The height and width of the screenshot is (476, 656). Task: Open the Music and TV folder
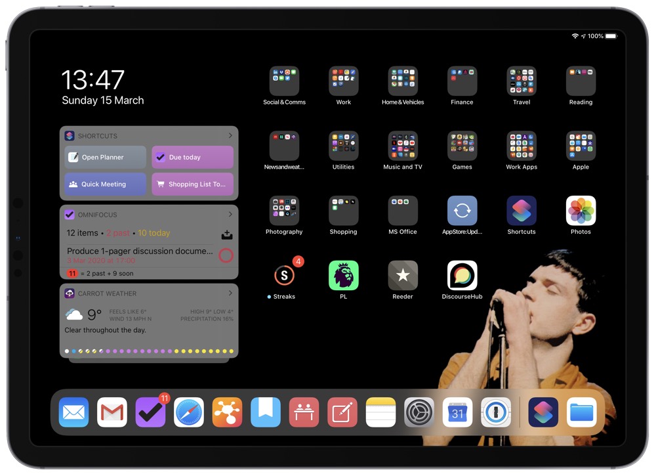click(403, 146)
